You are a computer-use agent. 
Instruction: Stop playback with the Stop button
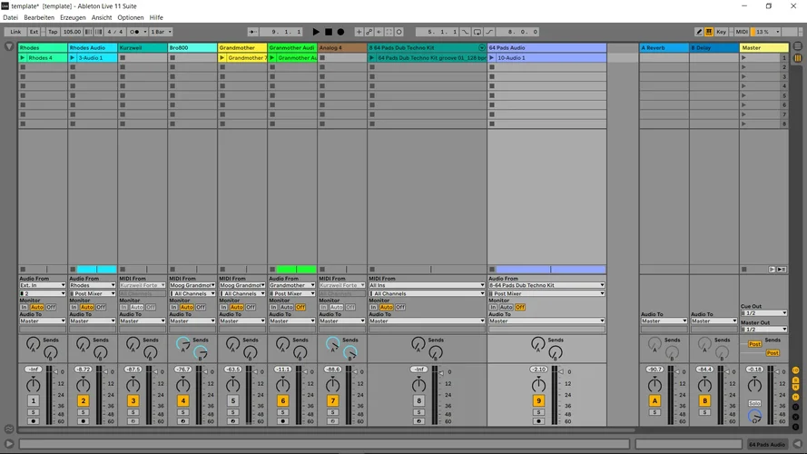[x=329, y=32]
